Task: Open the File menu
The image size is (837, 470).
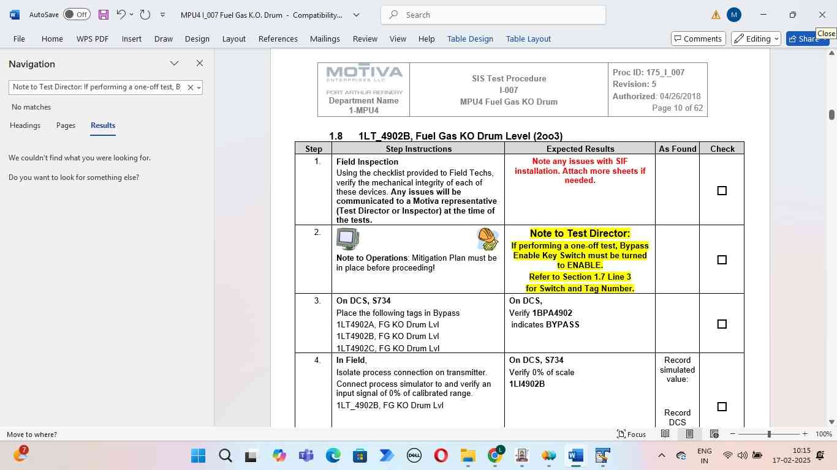Action: coord(19,39)
